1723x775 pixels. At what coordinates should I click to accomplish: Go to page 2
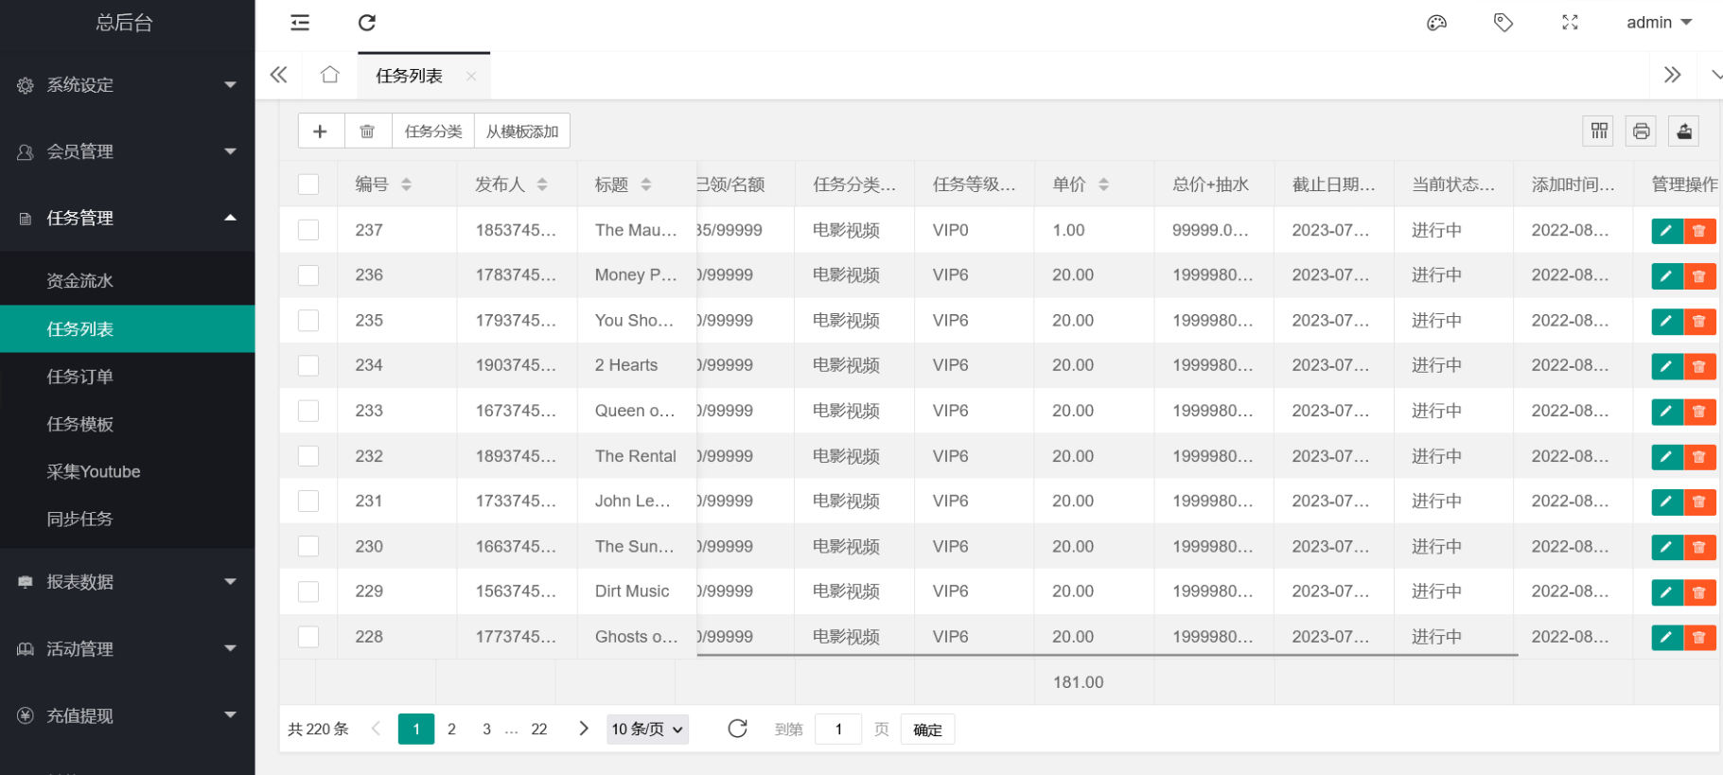click(x=451, y=730)
